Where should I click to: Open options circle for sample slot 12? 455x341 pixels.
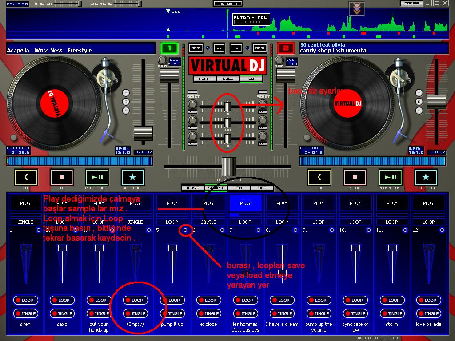tap(442, 230)
